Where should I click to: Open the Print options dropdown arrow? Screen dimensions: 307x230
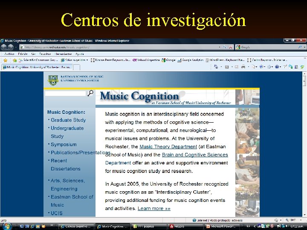click(249, 67)
